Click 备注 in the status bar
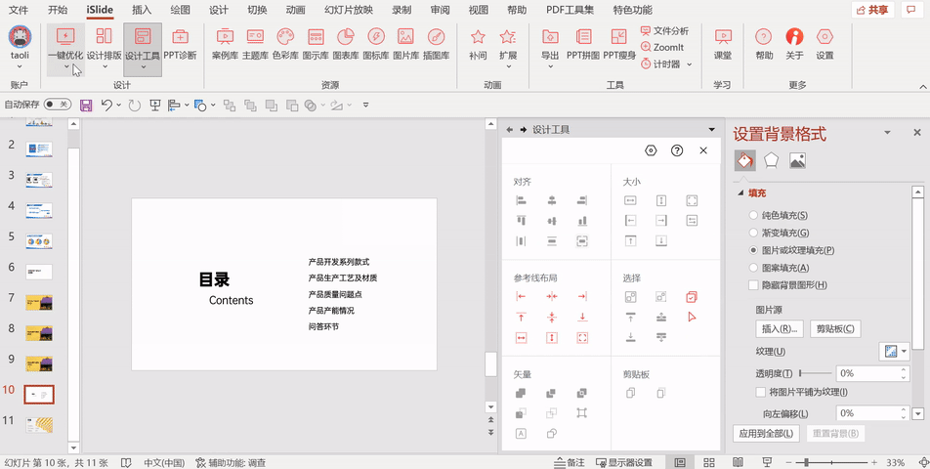 (x=570, y=462)
